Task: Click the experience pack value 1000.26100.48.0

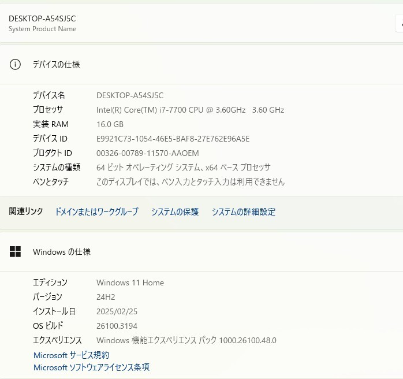Action: click(x=186, y=340)
